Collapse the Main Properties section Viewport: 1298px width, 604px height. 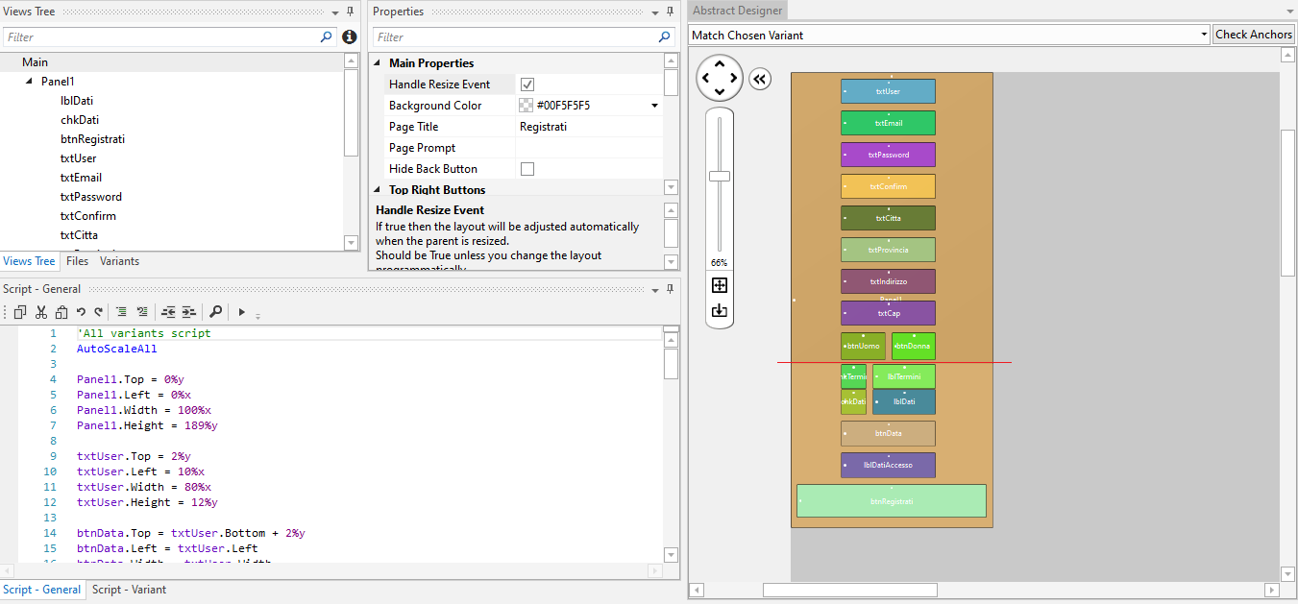378,62
